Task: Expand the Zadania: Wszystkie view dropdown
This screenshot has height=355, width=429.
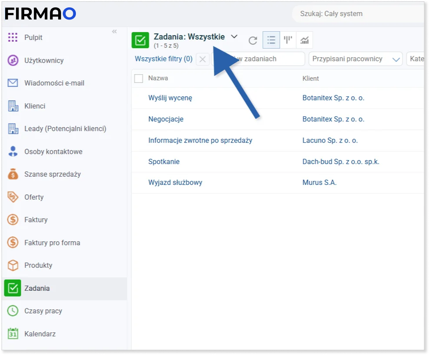Action: click(x=234, y=37)
